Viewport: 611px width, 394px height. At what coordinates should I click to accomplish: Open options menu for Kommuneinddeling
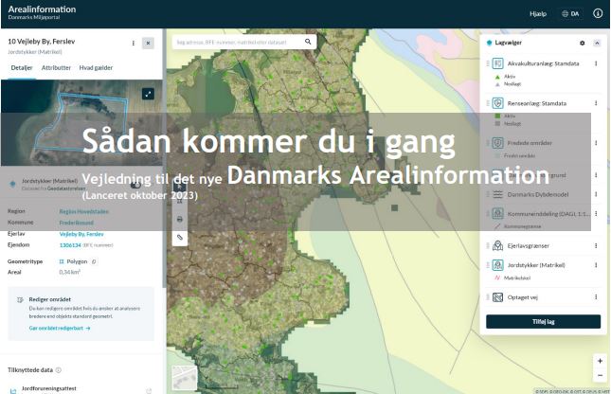pyautogui.click(x=596, y=213)
